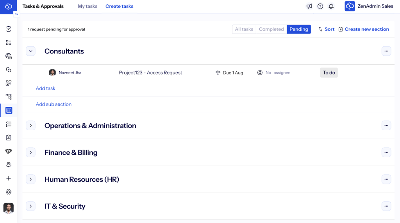Viewport: 400px width, 223px height.
Task: Switch filter to All tasks
Action: pyautogui.click(x=244, y=29)
